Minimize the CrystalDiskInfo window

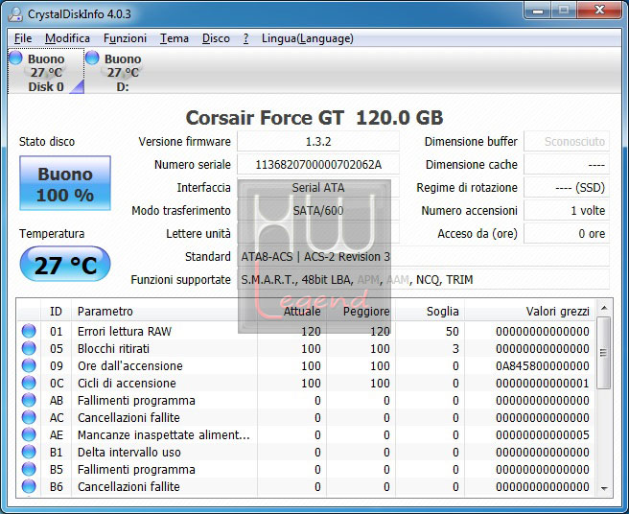538,10
